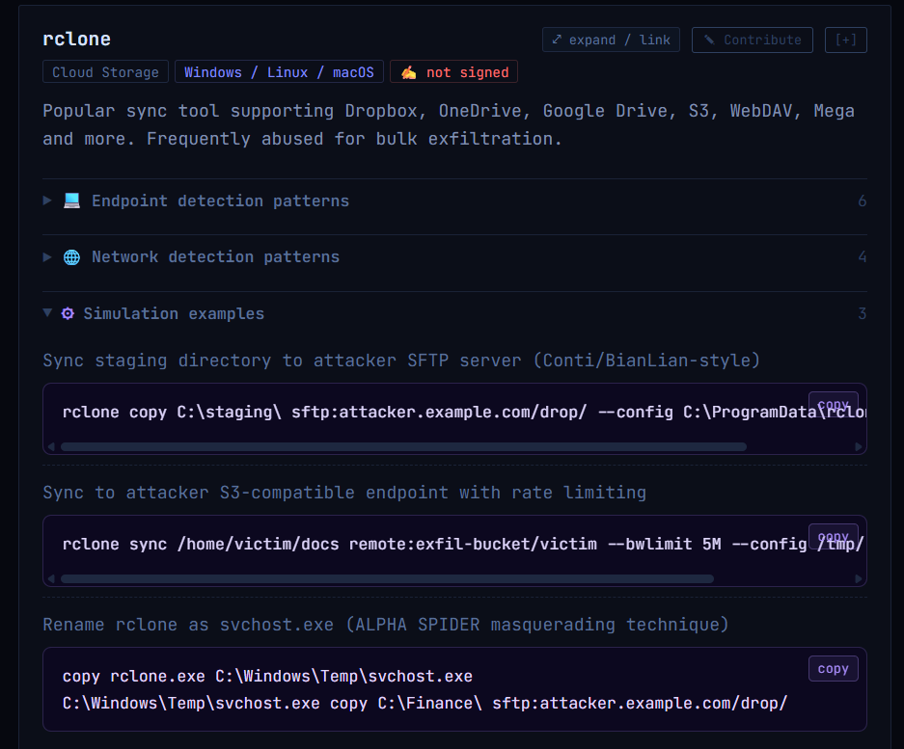The width and height of the screenshot is (904, 749).
Task: Click the right scroll arrow under the SFTP staging command
Action: coord(859,447)
